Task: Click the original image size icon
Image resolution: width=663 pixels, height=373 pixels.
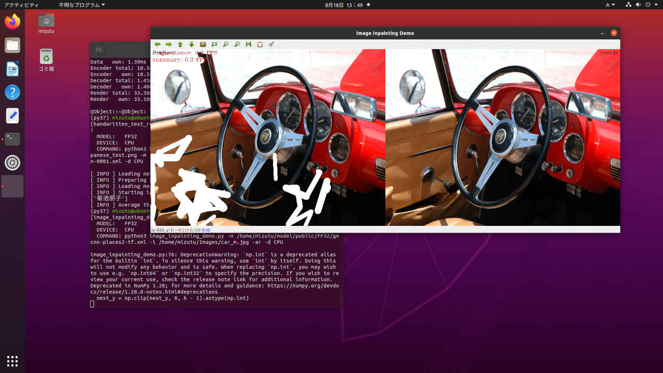Action: point(203,45)
